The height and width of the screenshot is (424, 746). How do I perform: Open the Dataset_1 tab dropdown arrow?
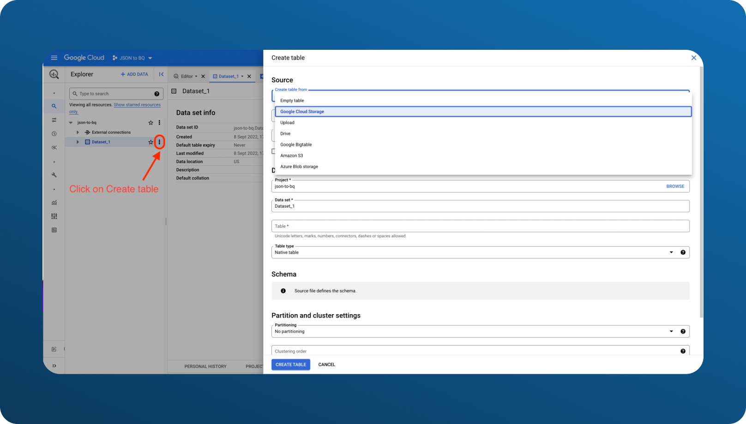(x=242, y=76)
